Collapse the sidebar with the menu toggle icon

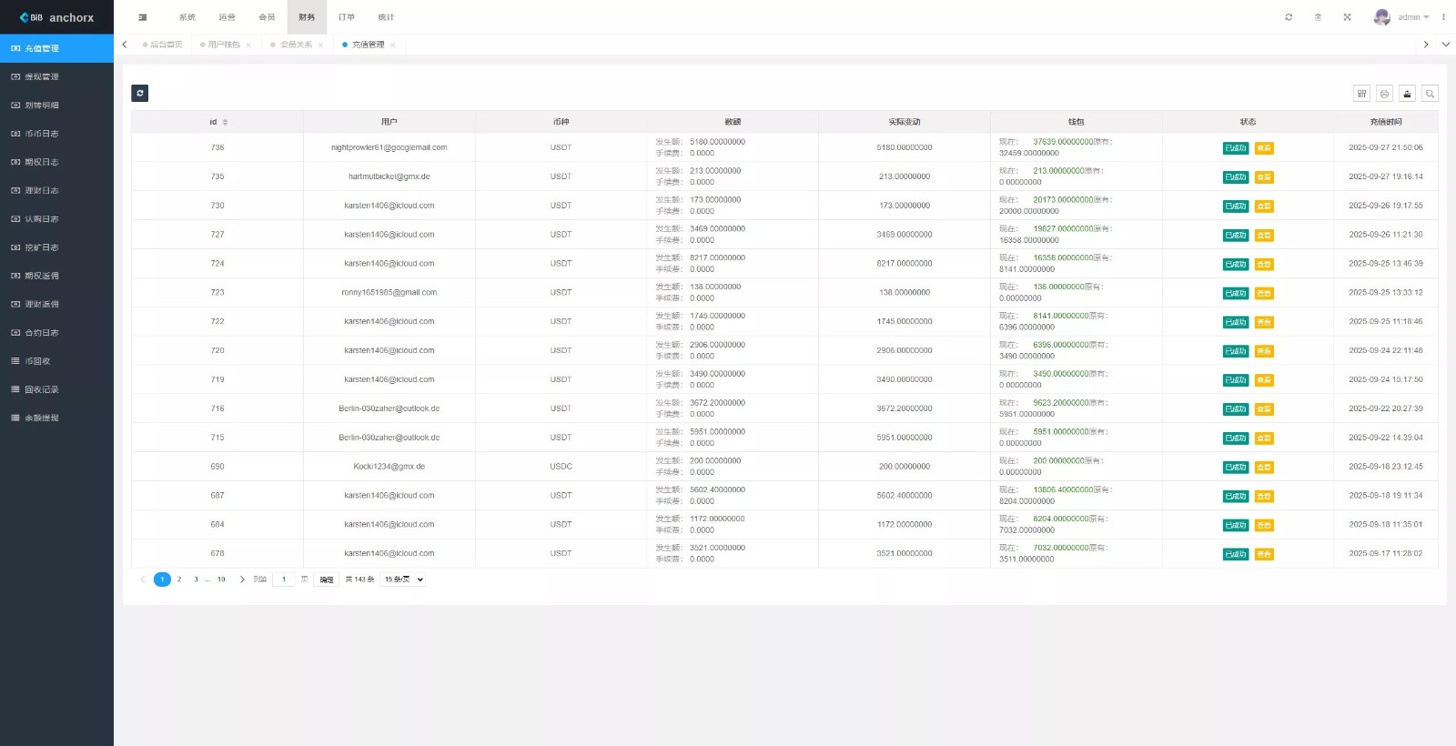143,17
